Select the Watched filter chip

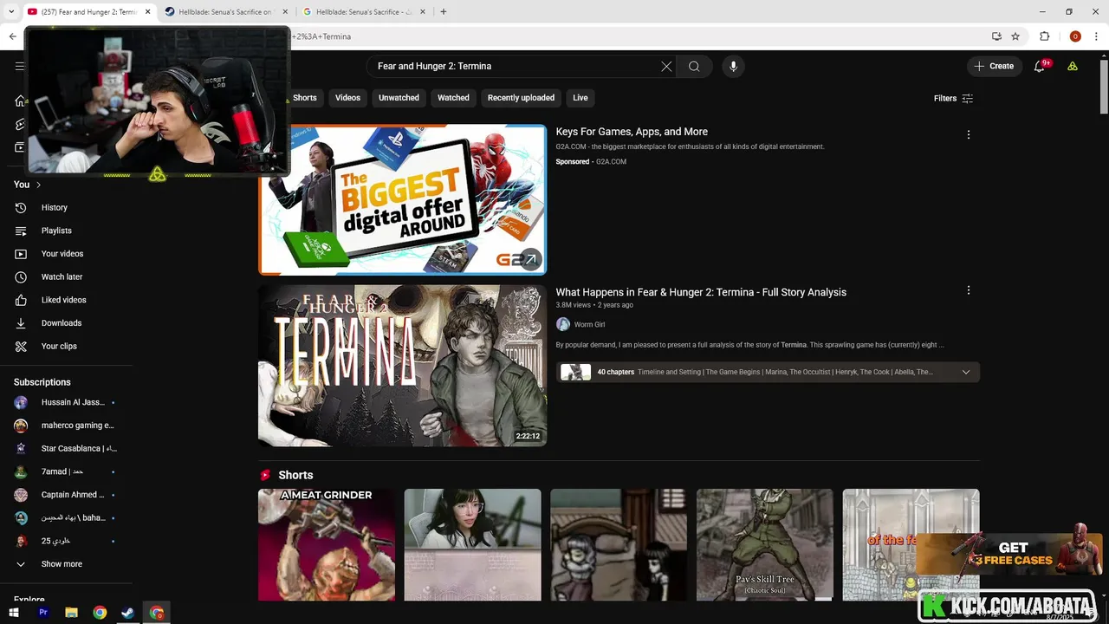[453, 98]
